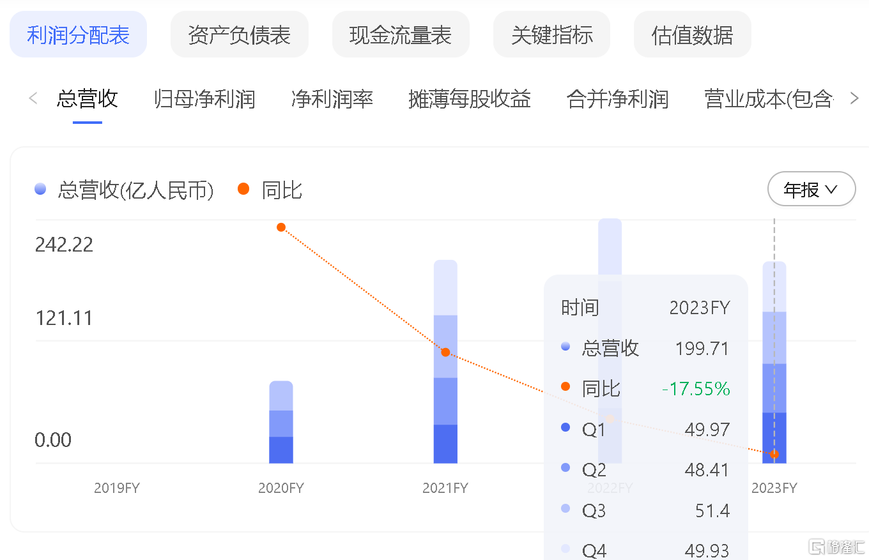
Task: Click the 2020FY orange 同比 data point
Action: [x=281, y=227]
